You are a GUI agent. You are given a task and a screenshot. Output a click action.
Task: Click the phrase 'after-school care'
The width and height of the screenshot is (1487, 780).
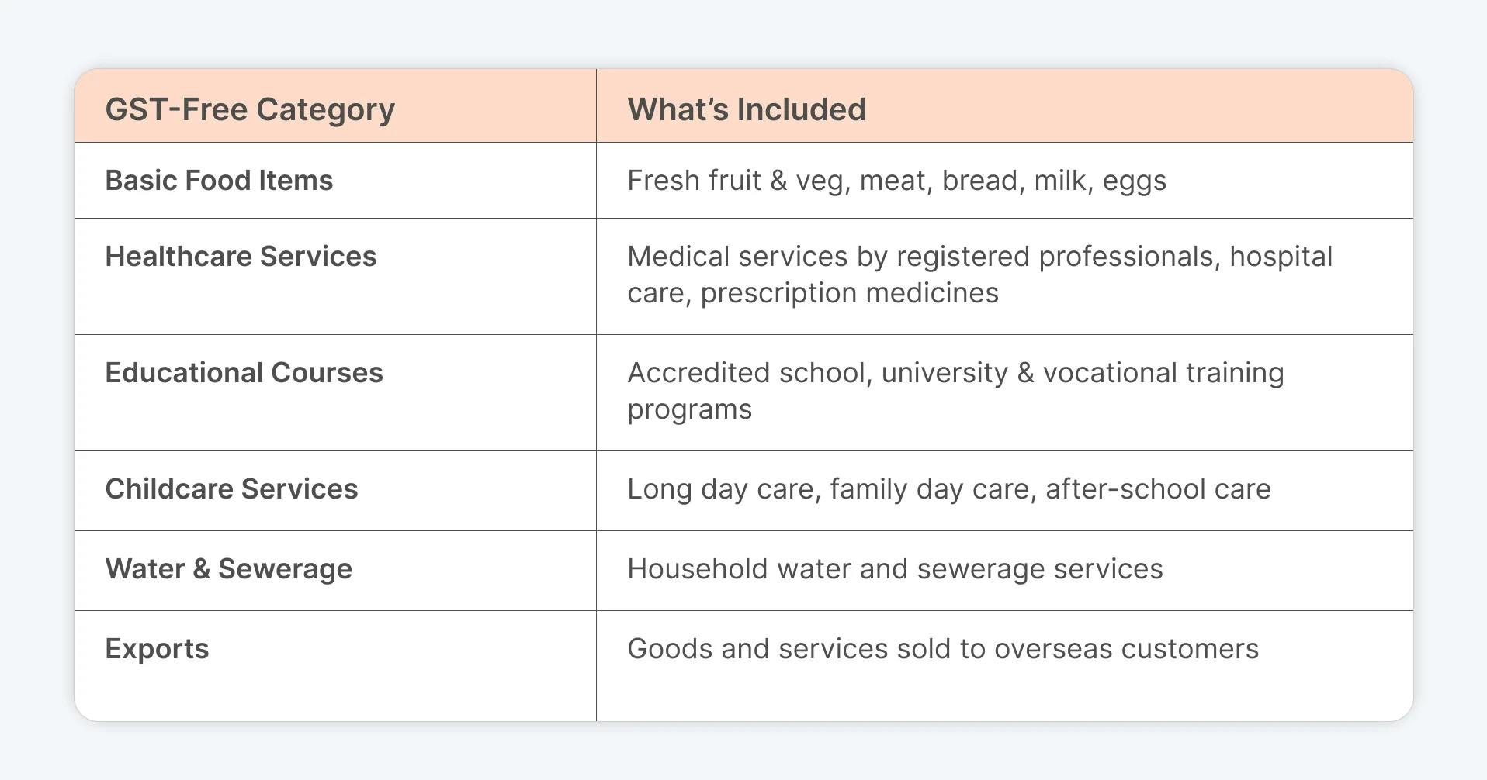[1158, 489]
